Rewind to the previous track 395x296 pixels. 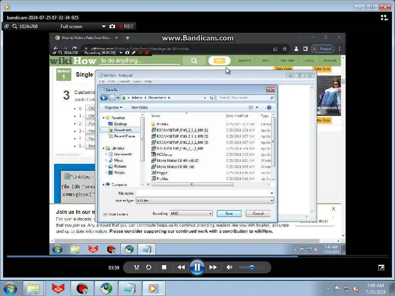tap(181, 267)
